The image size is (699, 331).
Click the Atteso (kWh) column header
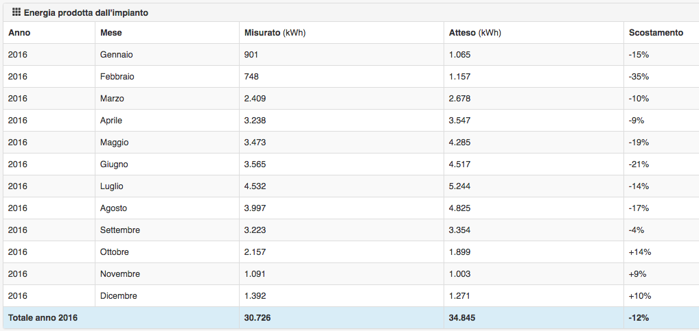tap(474, 32)
